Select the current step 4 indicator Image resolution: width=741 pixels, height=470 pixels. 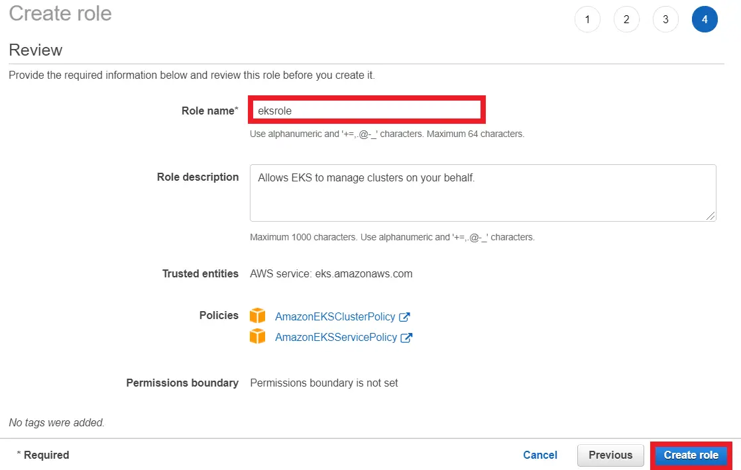coord(705,19)
